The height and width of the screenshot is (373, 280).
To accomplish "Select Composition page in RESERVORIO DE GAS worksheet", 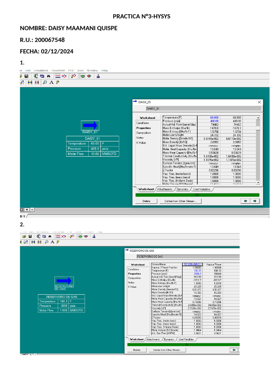I will click(x=135, y=278).
